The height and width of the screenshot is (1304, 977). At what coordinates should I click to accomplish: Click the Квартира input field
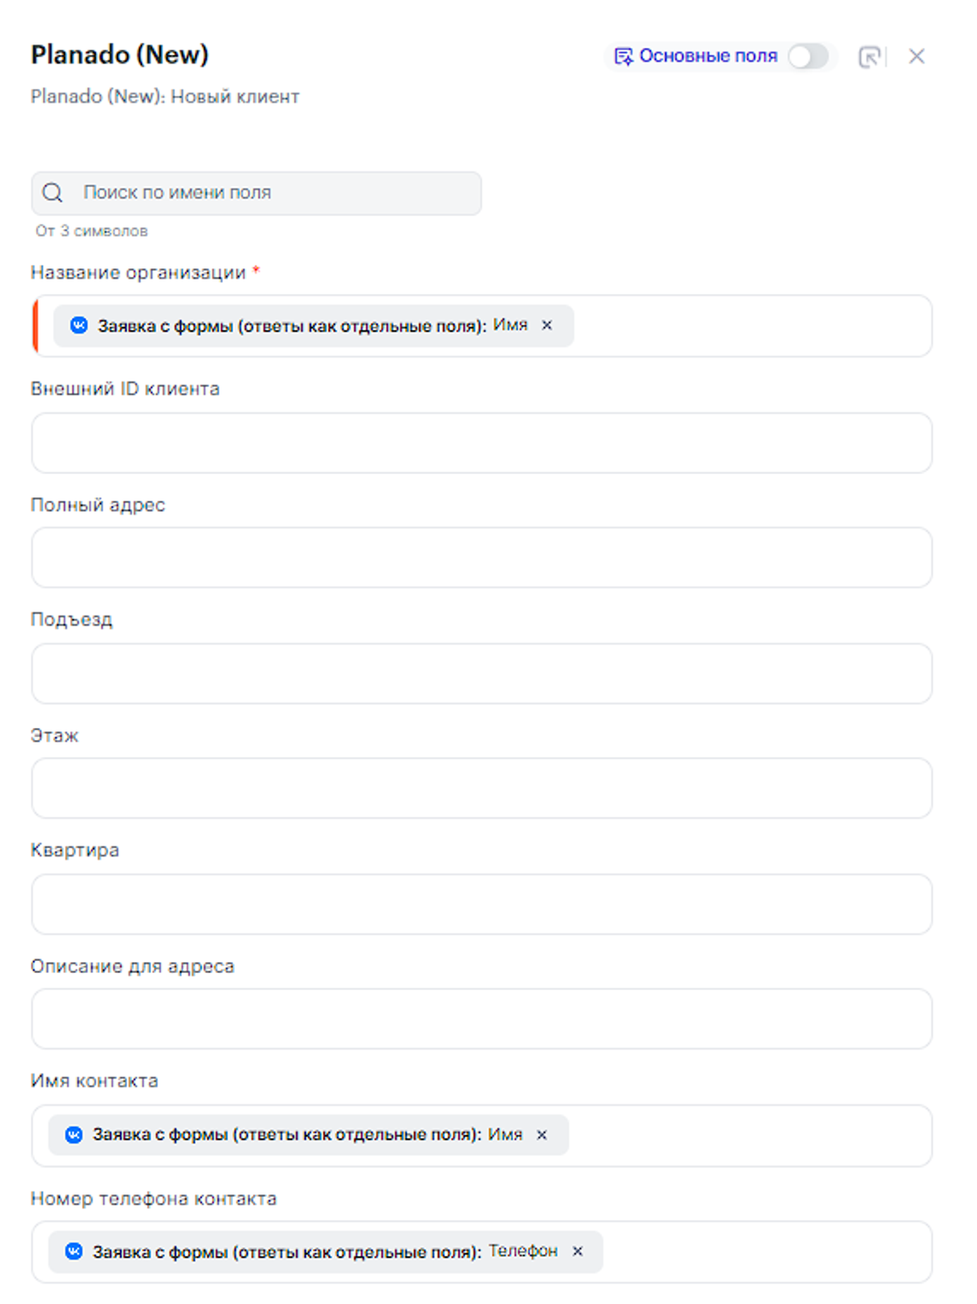point(482,904)
